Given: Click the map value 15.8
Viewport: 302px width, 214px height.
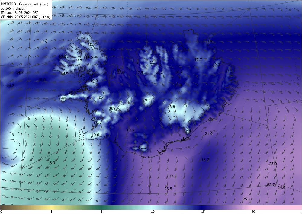Looking at the screenshot, I should (x=178, y=85).
